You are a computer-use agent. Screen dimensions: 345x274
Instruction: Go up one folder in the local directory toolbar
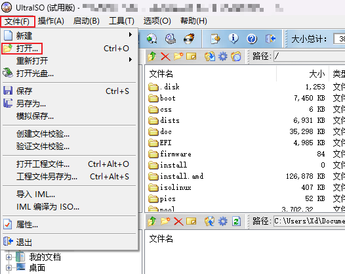point(152,221)
